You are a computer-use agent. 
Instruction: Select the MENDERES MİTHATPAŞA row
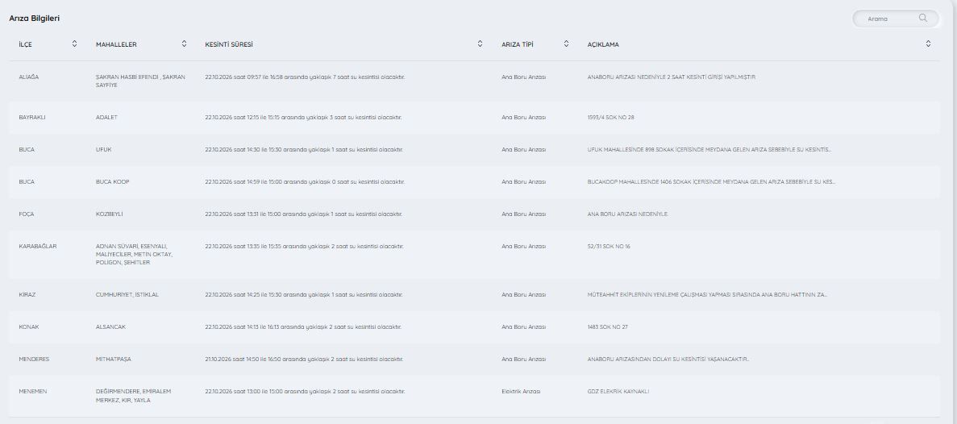click(x=474, y=360)
